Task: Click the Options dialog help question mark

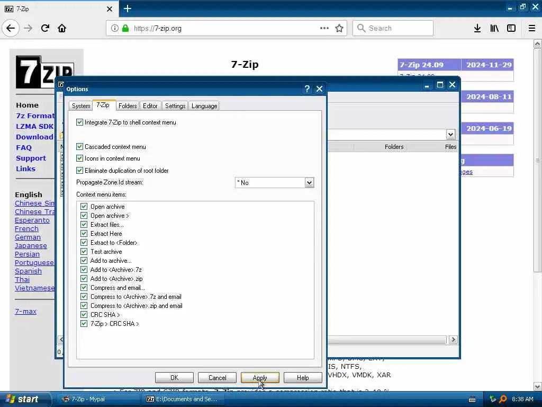Action: (307, 89)
